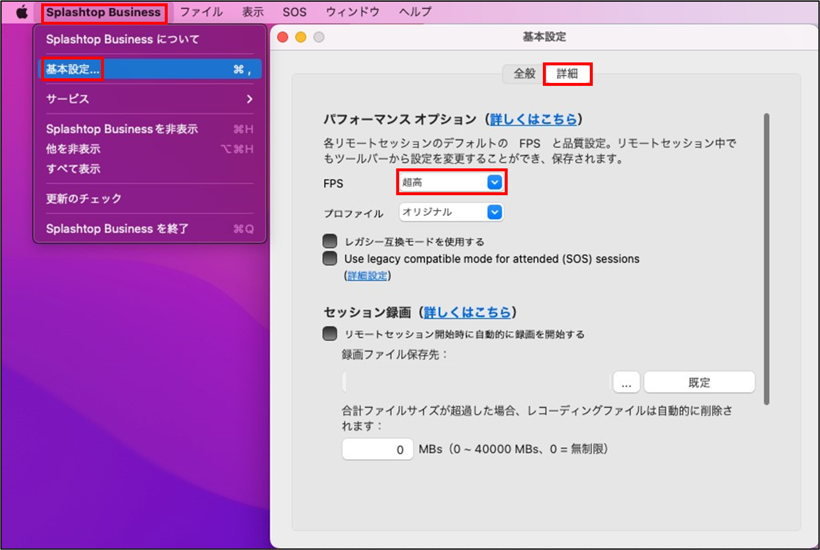Viewport: 820px width, 550px height.
Task: Click the MBs file size input field
Action: 377,449
